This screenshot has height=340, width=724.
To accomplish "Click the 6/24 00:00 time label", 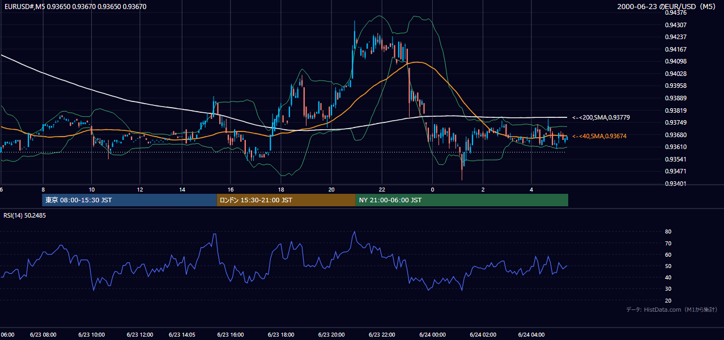I will [433, 335].
